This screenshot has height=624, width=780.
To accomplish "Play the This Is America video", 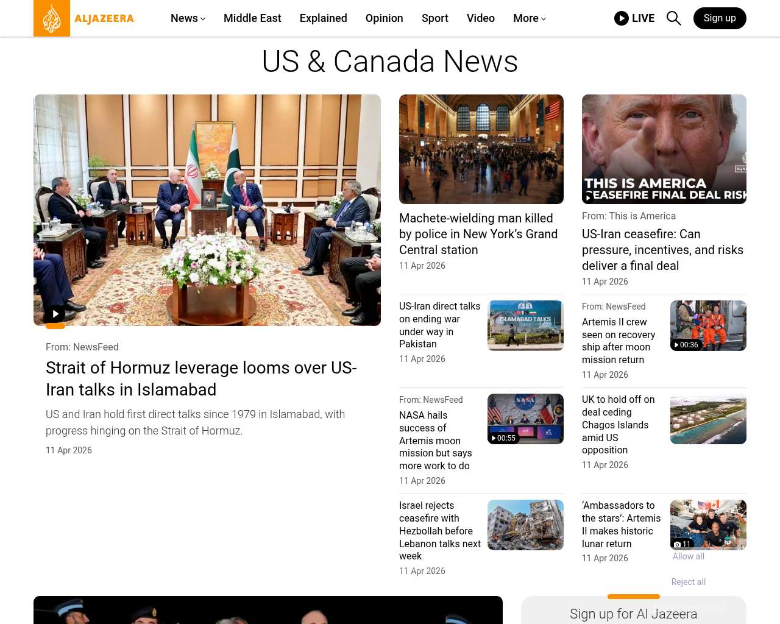I will click(x=589, y=197).
